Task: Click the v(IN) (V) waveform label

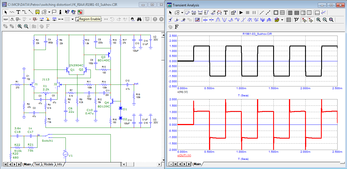Action: pyautogui.click(x=183, y=92)
